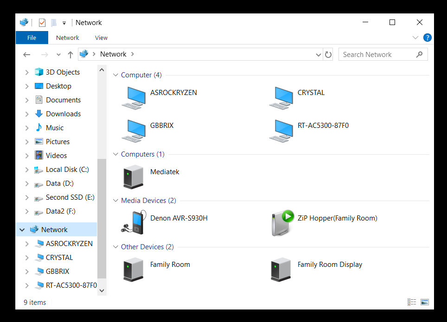Open the File ribbon tab
447x322 pixels.
[32, 38]
